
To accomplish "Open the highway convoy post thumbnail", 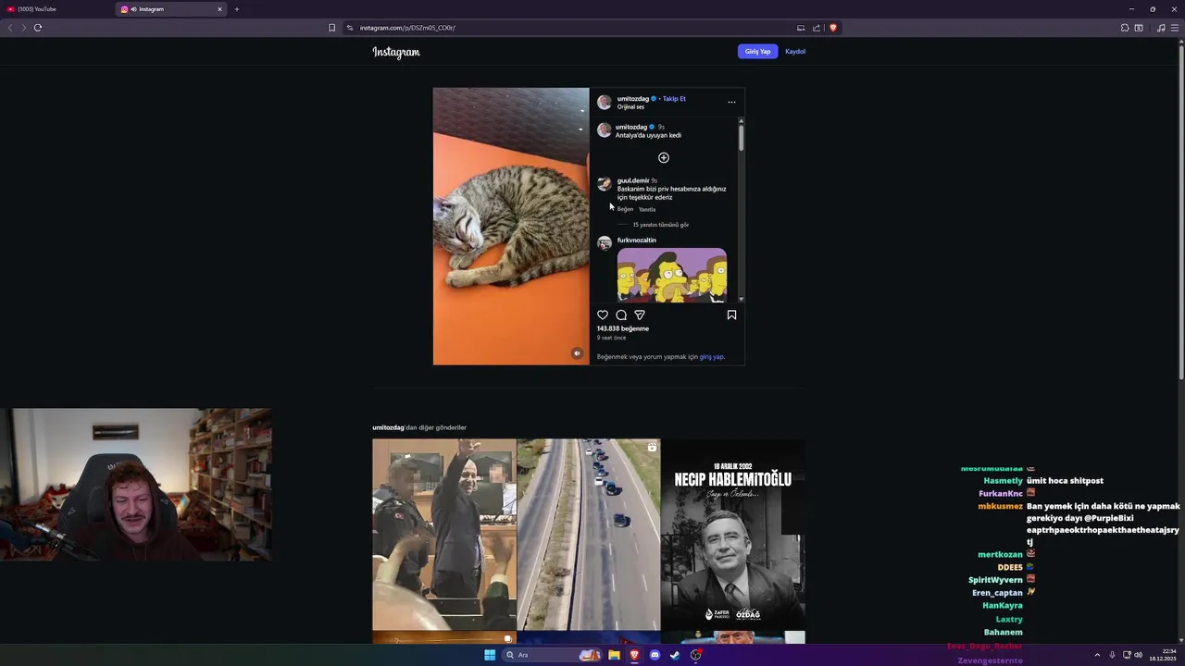I will 589,535.
